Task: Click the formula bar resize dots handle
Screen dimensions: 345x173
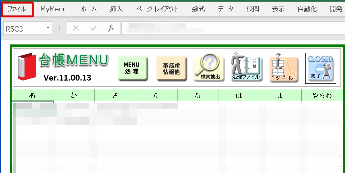Action: [59, 28]
